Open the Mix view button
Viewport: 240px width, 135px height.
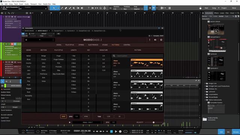pos(228,132)
